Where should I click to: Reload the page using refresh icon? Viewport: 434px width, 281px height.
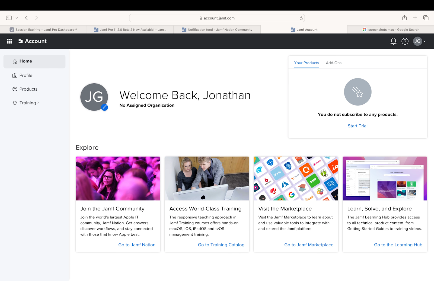(x=301, y=18)
